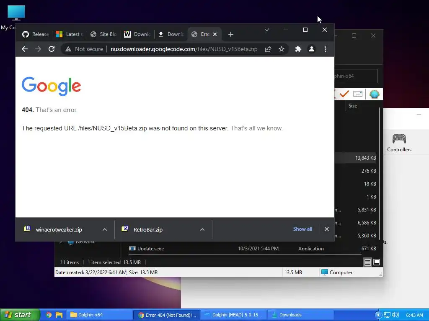Click Chrome's forward arrow button
This screenshot has height=321, width=429.
[38, 49]
